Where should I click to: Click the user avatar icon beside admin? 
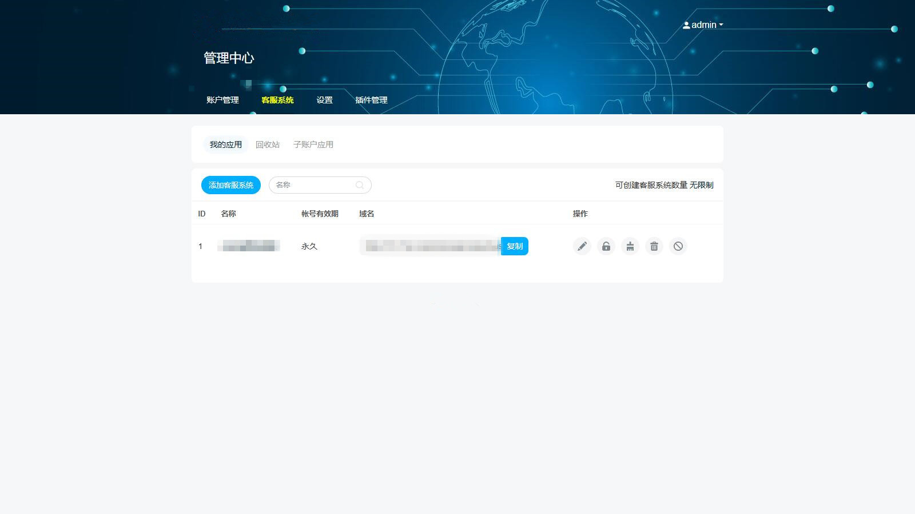tap(686, 25)
